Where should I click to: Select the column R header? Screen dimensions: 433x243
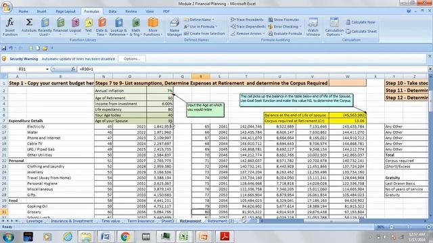(x=201, y=76)
